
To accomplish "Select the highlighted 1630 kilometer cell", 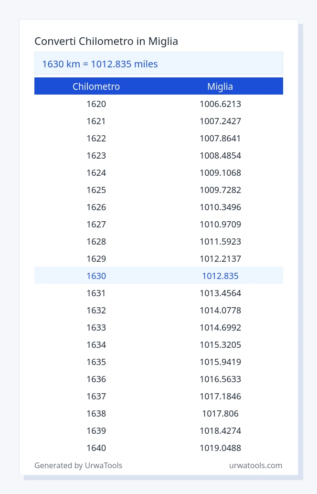I will pyautogui.click(x=96, y=276).
